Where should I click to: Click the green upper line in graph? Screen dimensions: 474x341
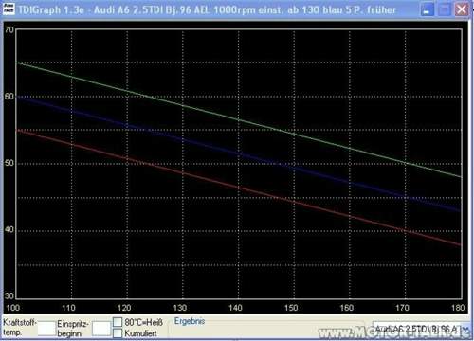pyautogui.click(x=238, y=119)
